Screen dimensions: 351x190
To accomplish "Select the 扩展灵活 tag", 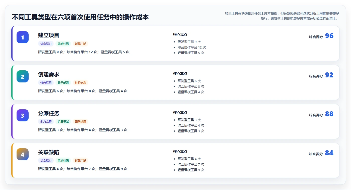I will click(x=63, y=122).
